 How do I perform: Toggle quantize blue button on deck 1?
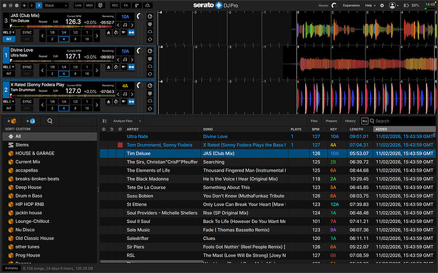131,67
